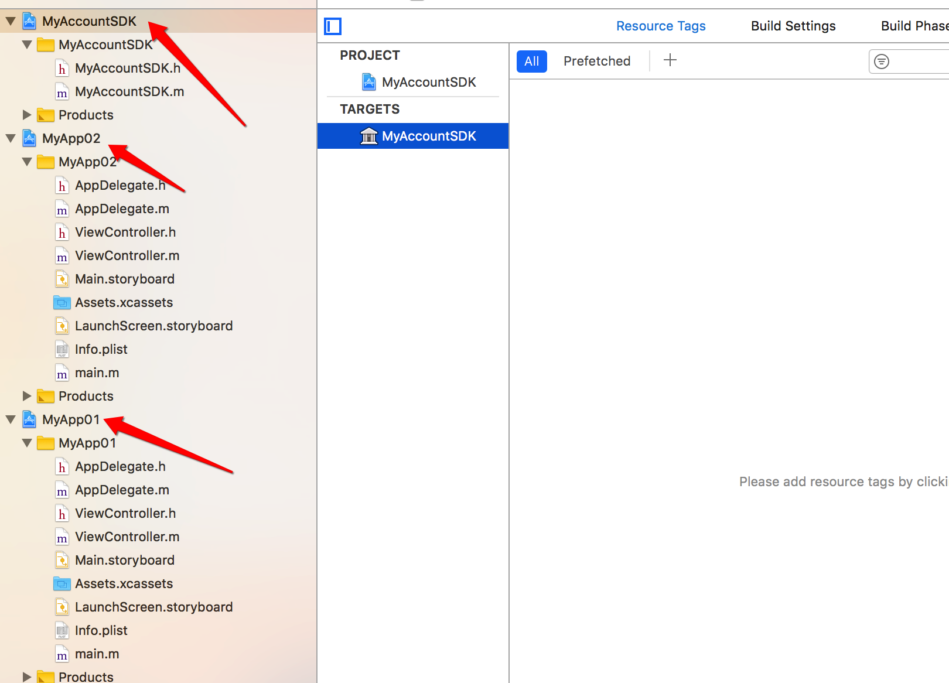The image size is (949, 683).
Task: Click LaunchScreen.storyboard icon under MyApp02
Action: coord(62,326)
